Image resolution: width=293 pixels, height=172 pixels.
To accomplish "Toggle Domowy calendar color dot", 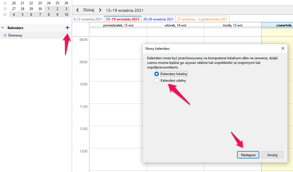I will click(x=5, y=35).
